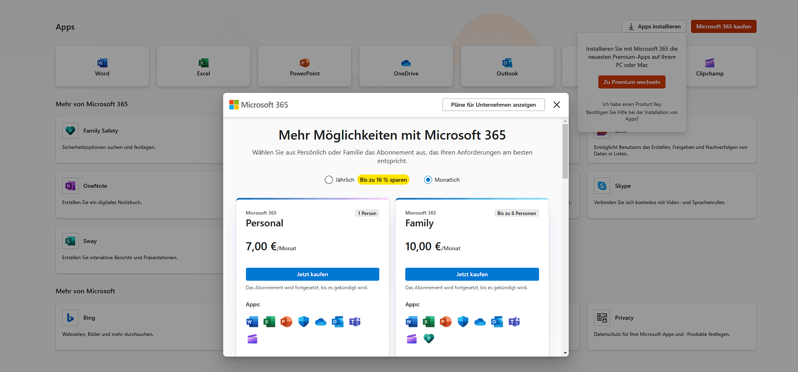The height and width of the screenshot is (372, 798).
Task: Follow the Ich habe einen Product Key link
Action: [x=632, y=104]
